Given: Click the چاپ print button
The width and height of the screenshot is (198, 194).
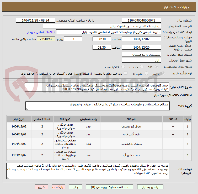Looking at the screenshot, I should (x=75, y=187).
